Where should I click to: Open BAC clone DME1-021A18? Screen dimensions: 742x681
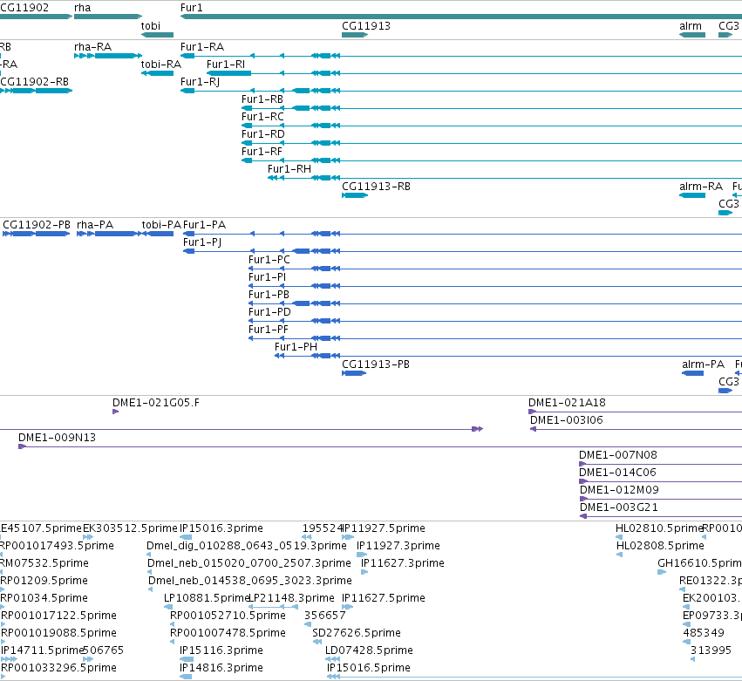pyautogui.click(x=567, y=403)
